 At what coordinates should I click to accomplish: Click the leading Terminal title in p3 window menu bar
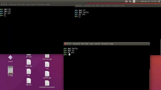click(x=76, y=44)
